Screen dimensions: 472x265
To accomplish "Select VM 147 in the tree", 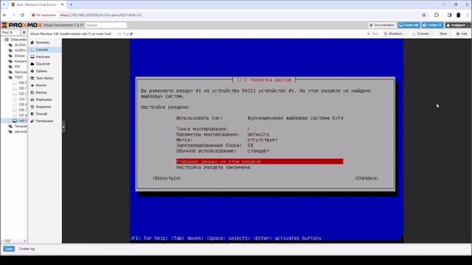I will [x=21, y=116].
